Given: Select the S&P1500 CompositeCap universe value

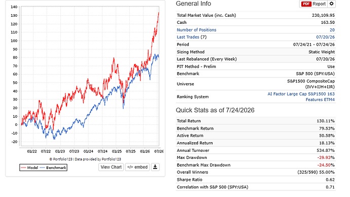Looking at the screenshot, I should click(311, 84).
